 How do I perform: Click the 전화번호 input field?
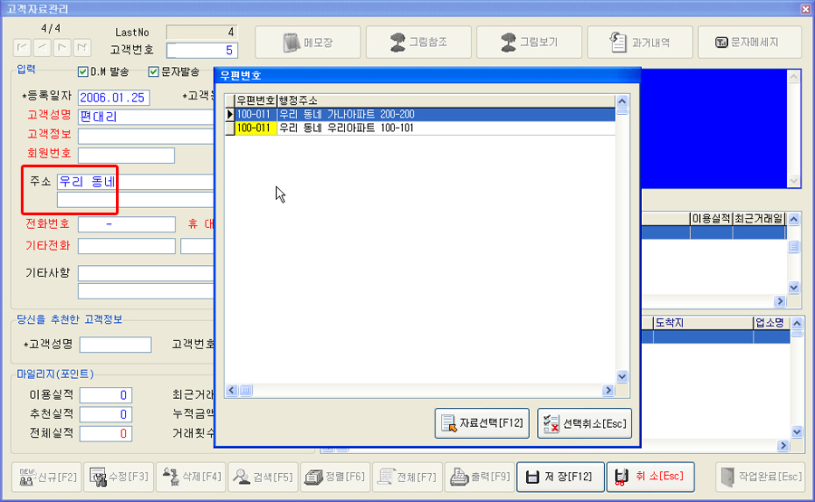[126, 224]
